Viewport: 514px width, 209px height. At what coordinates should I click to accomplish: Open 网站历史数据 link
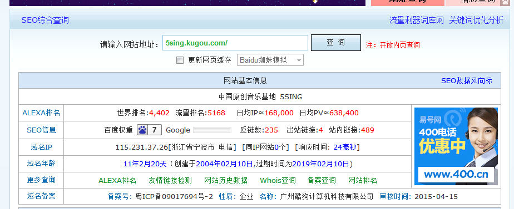click(x=226, y=180)
